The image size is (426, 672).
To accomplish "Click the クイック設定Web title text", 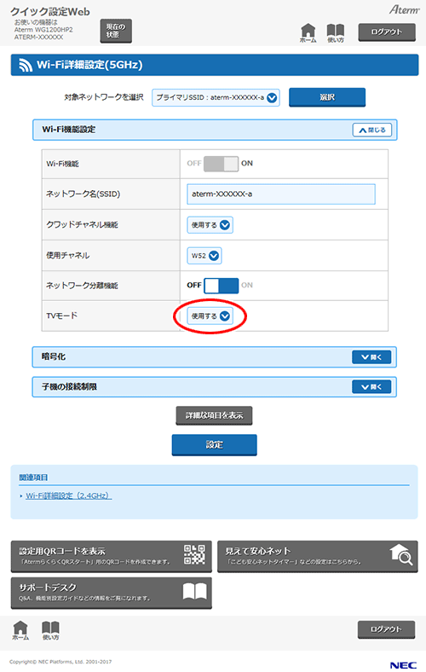I will tap(49, 12).
